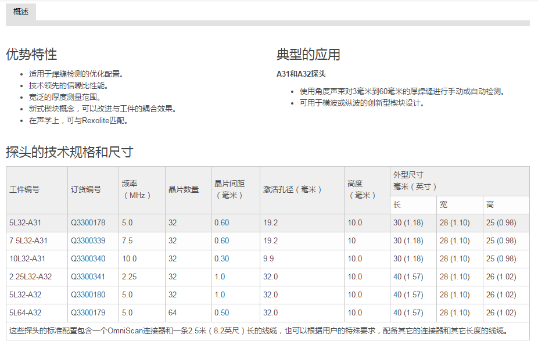Click the A31和A32探头 bold subtitle
This screenshot has height=345, width=538.
click(301, 74)
